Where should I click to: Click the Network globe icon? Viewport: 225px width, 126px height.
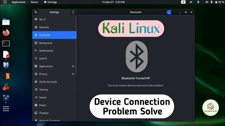[36, 27]
